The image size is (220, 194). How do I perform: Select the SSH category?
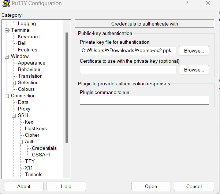(x=23, y=116)
